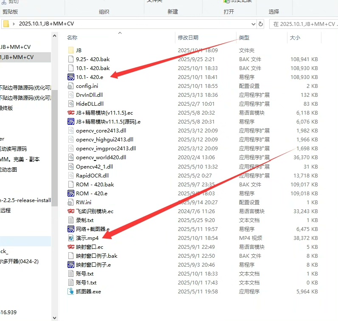Screen dimensions: 338x321
Task: Click the 演示.mp4 video icon
Action: click(71, 238)
